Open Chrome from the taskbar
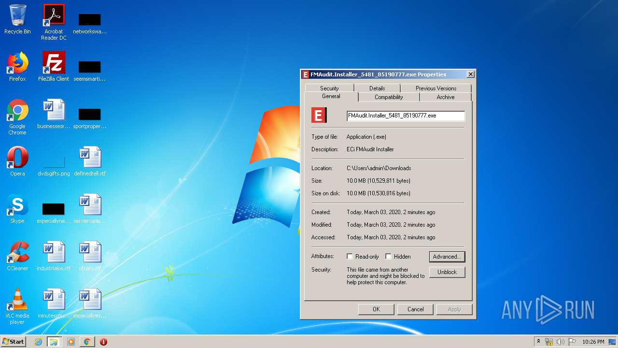Viewport: 618px width, 348px height. coord(87,342)
